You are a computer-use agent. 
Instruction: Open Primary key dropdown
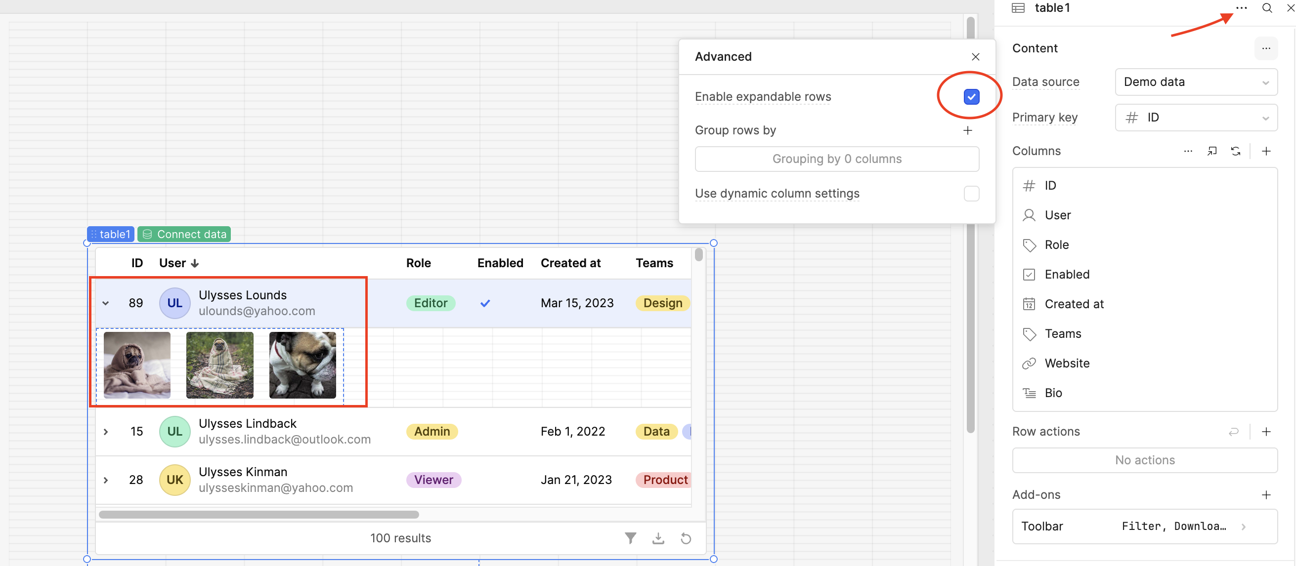coord(1196,118)
